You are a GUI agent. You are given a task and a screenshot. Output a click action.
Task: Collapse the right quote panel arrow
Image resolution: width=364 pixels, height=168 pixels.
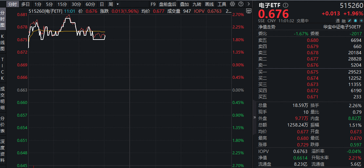254,117
